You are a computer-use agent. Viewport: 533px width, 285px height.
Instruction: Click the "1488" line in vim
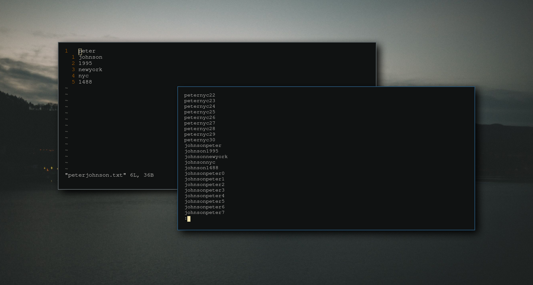point(85,82)
